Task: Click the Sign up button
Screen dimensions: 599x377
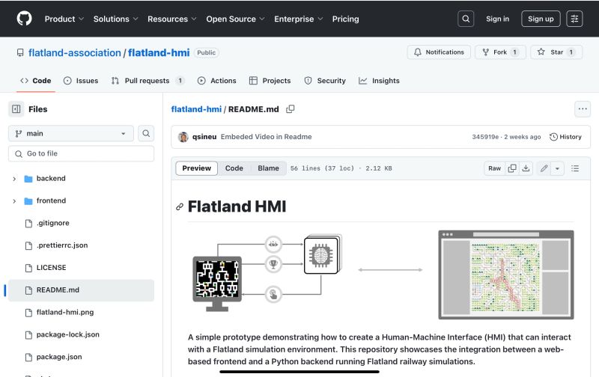Action: click(x=541, y=19)
